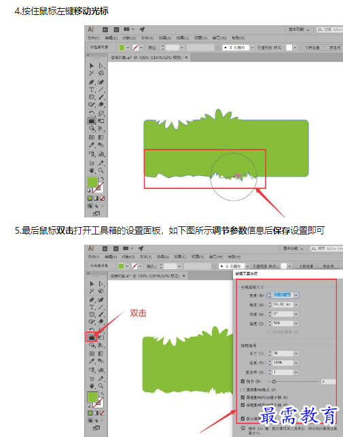Open 选择(S) menu in step 5 screenshot

pyautogui.click(x=163, y=256)
